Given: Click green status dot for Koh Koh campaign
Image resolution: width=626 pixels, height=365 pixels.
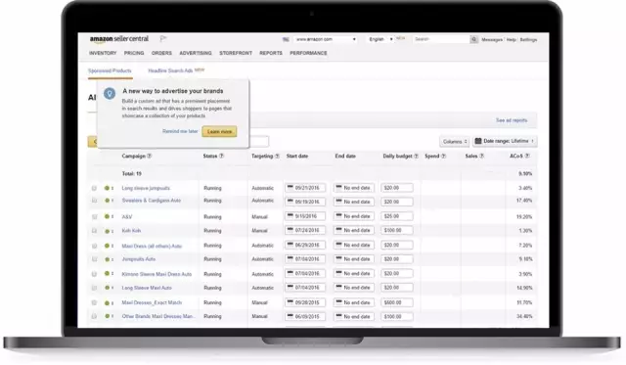Looking at the screenshot, I should coord(107,231).
